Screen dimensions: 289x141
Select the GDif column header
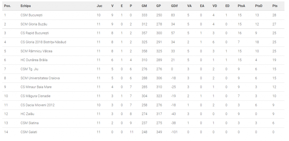click(174, 6)
